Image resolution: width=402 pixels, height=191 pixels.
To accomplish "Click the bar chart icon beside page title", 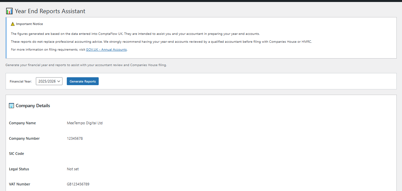I will (9, 11).
